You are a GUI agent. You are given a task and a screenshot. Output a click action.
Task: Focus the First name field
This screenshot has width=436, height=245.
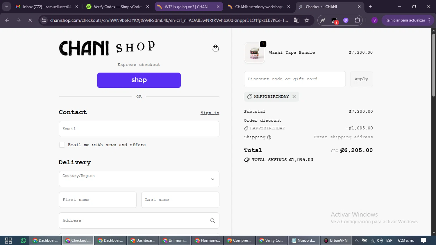coord(98,200)
